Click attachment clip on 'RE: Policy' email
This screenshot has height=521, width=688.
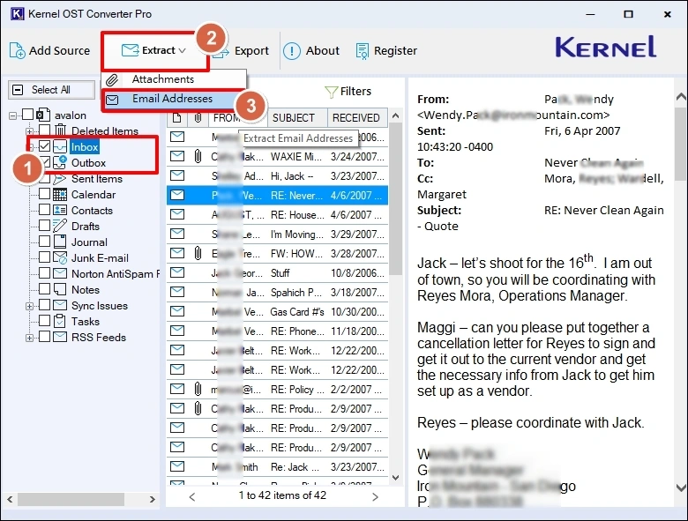pyautogui.click(x=198, y=389)
